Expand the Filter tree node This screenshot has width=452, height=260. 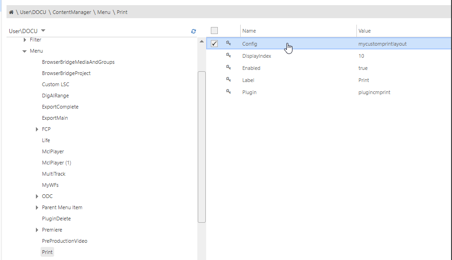coord(25,40)
